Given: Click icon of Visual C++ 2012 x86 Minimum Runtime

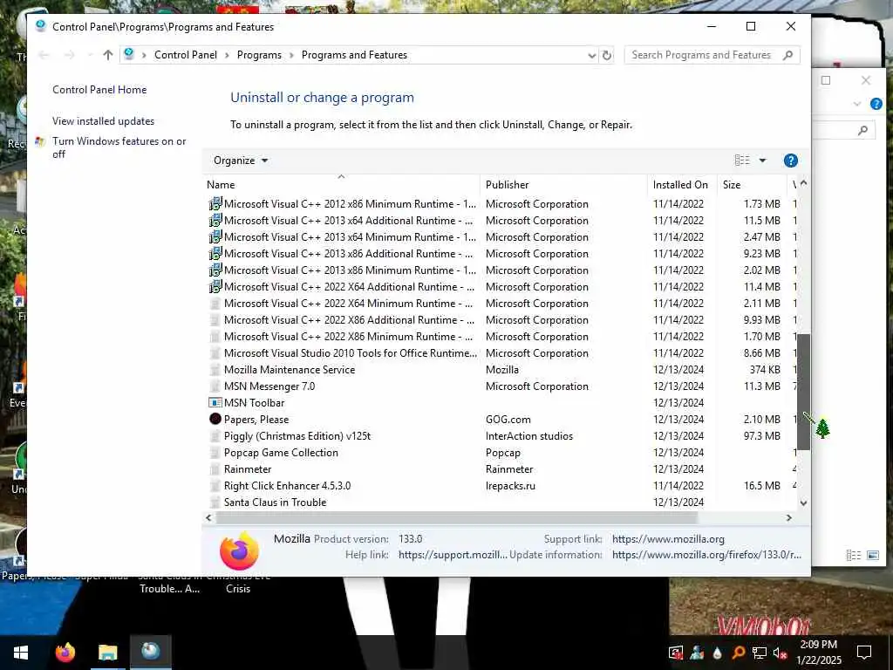Looking at the screenshot, I should tap(215, 203).
